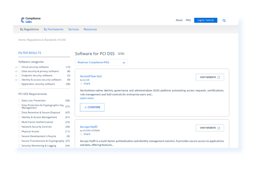
Task: Open the By Regulations menu
Action: pyautogui.click(x=30, y=29)
